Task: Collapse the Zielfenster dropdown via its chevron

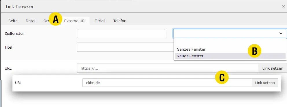Action: click(281, 33)
